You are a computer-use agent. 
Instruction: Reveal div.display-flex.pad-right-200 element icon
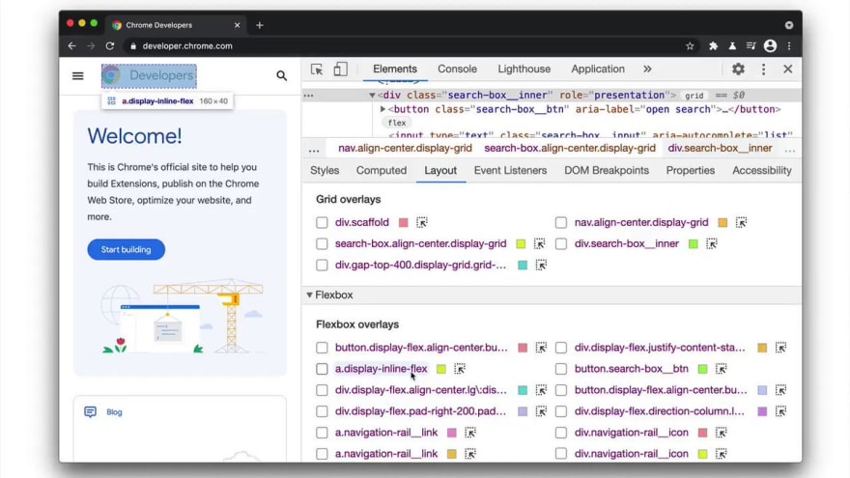coord(541,411)
